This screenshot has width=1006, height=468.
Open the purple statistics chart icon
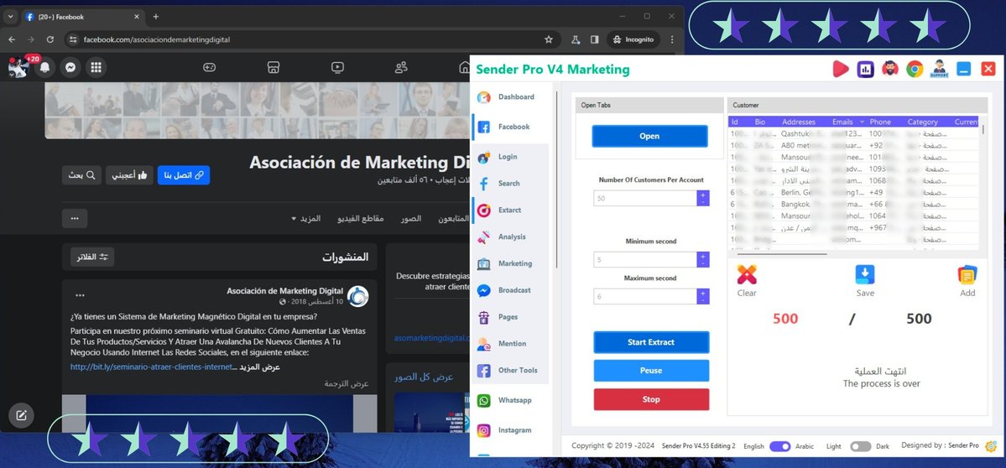point(866,69)
